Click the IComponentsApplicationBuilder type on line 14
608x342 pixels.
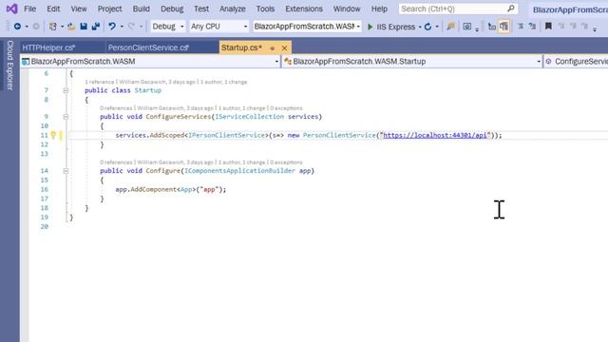[x=239, y=171]
